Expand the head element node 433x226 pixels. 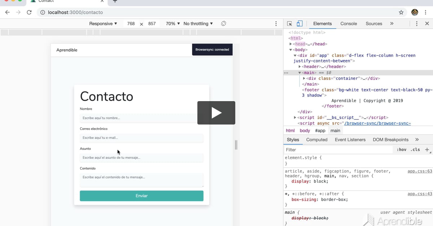291,44
